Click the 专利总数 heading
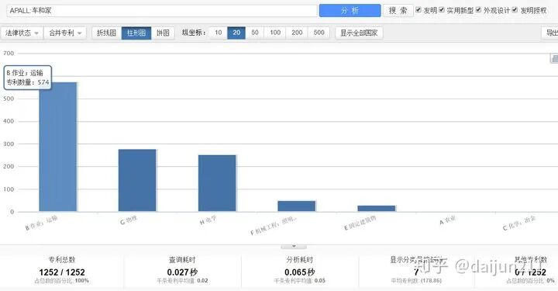 point(62,260)
